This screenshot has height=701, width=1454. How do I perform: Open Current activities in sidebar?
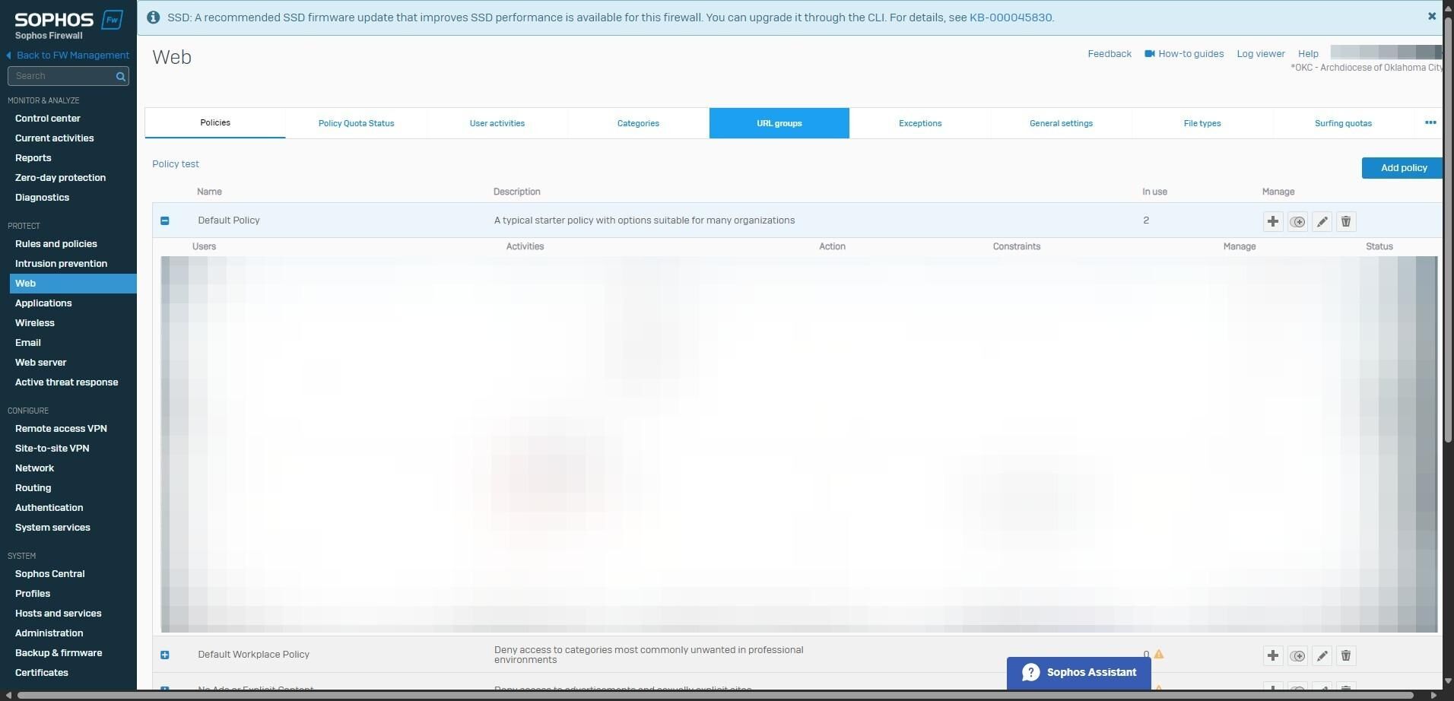tap(55, 138)
